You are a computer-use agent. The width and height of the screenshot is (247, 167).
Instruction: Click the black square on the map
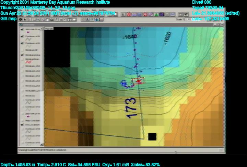click(152, 136)
